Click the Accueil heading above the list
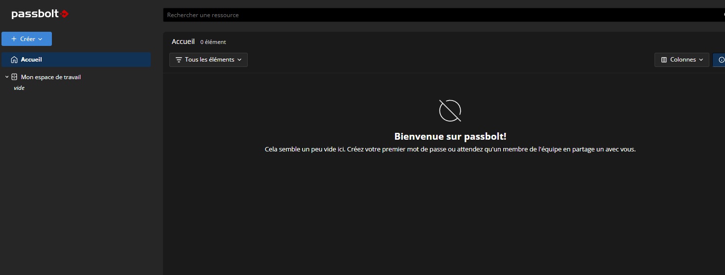 (x=183, y=42)
